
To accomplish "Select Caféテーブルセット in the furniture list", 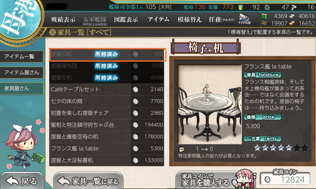I will [x=107, y=90].
